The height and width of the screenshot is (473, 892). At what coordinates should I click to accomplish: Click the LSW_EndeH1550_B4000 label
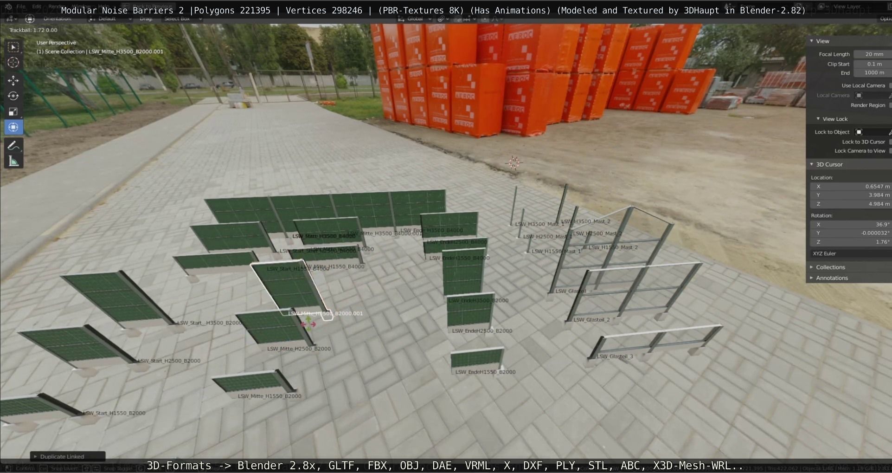click(x=459, y=259)
